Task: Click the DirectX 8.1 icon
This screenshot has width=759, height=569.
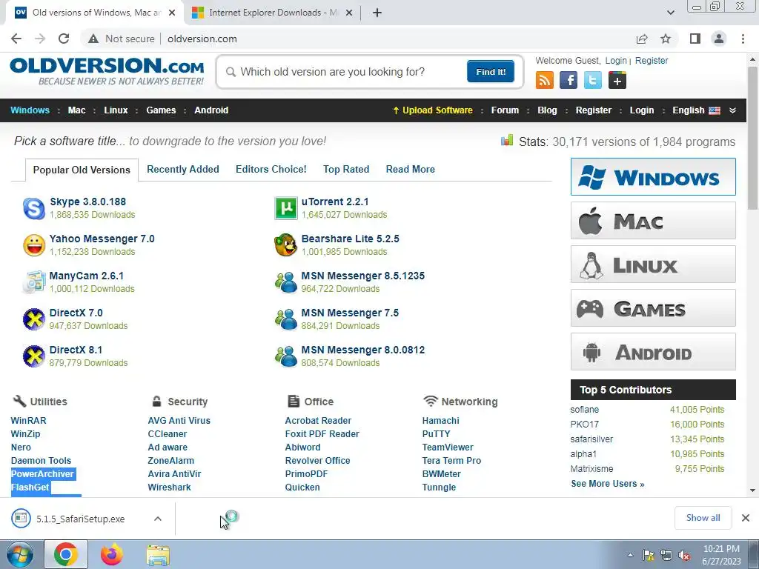Action: click(x=34, y=356)
